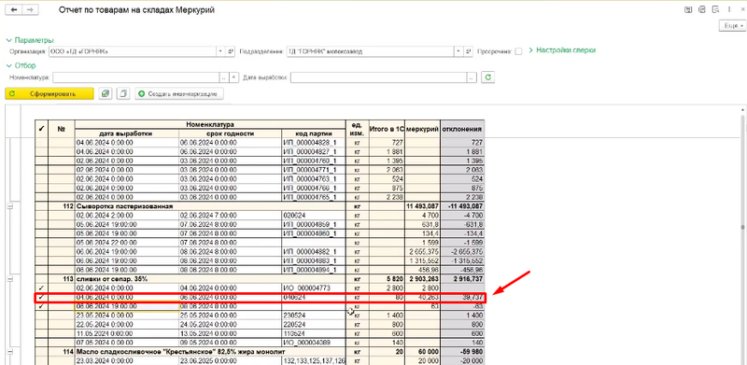Collapse the group 113 сливки от сепар. 35%
The height and width of the screenshot is (365, 747).
tap(9, 279)
